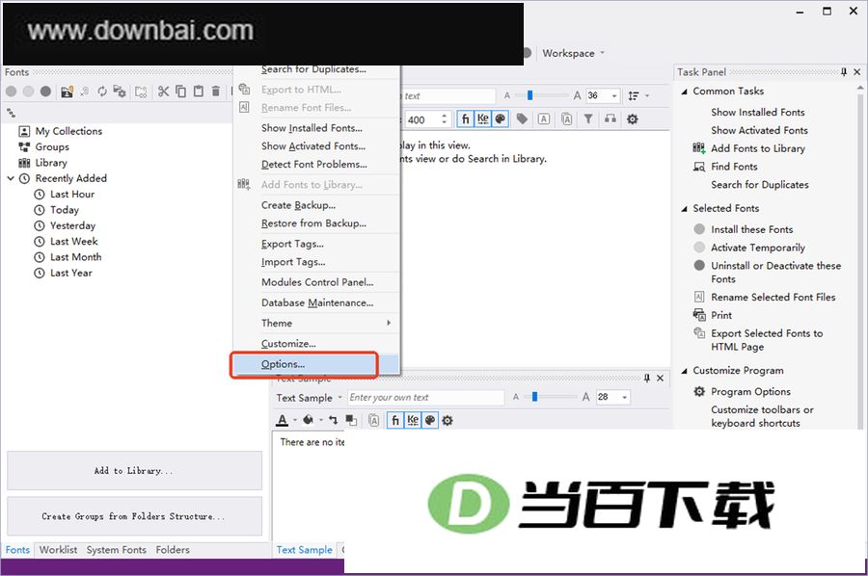Click the Add to Library... button
Image resolution: width=868 pixels, height=576 pixels.
point(134,470)
